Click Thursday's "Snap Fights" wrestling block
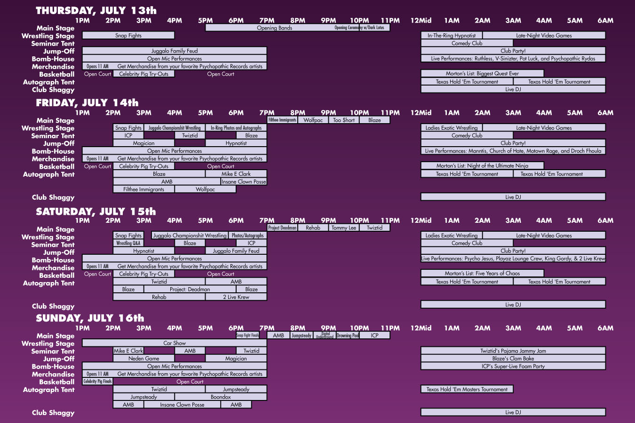 (128, 35)
